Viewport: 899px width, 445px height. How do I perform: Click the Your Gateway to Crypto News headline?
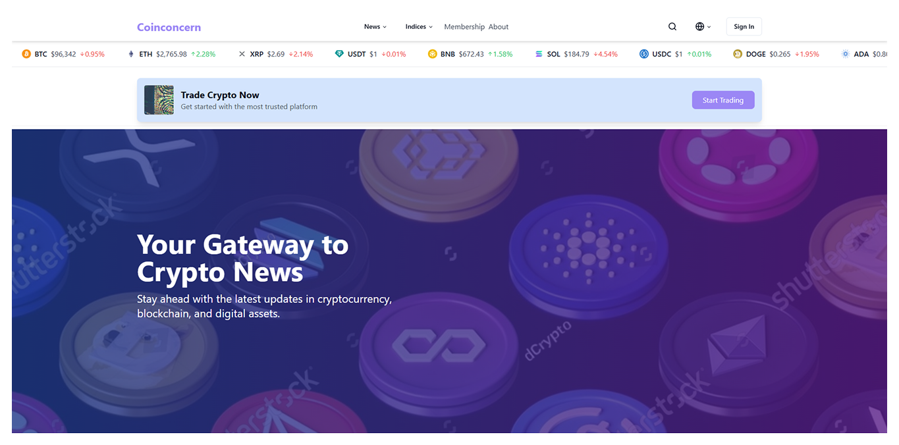pos(243,258)
